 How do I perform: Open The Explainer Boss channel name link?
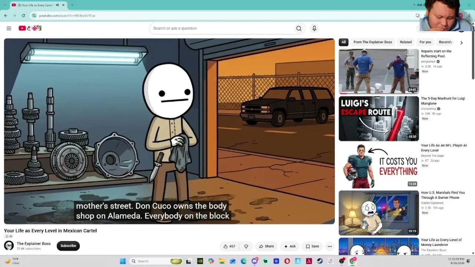tap(34, 244)
